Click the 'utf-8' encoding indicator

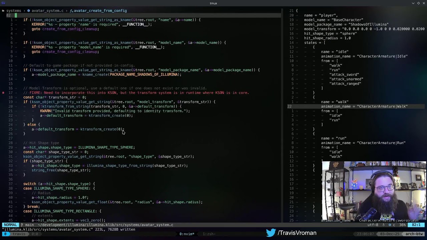(x=373, y=225)
